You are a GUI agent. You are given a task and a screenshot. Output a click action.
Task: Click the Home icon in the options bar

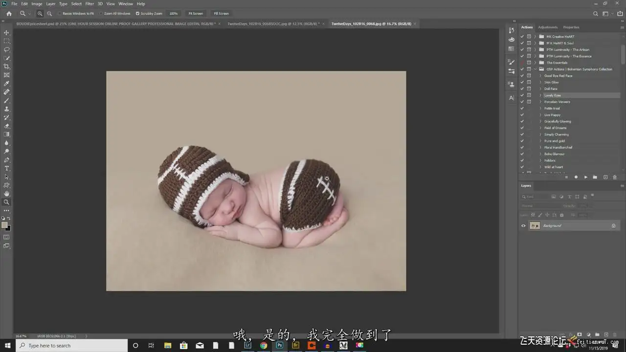(x=9, y=14)
